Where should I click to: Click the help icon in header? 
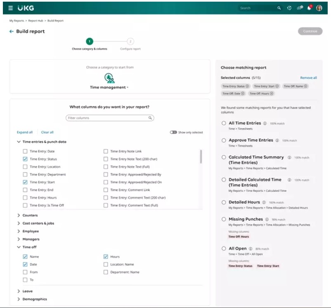coord(289,8)
